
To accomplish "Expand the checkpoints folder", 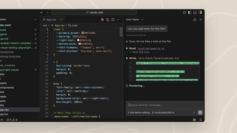I will point(7,52).
